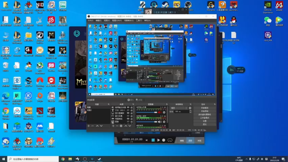Image resolution: width=288 pixels, height=162 pixels.
Task: Mute the second mixer channel speaker icon
Action: click(160, 122)
